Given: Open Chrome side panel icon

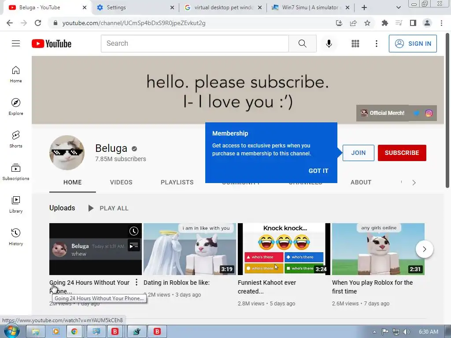Looking at the screenshot, I should (413, 23).
